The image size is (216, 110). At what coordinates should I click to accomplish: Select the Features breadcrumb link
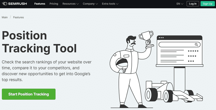pos(18,17)
